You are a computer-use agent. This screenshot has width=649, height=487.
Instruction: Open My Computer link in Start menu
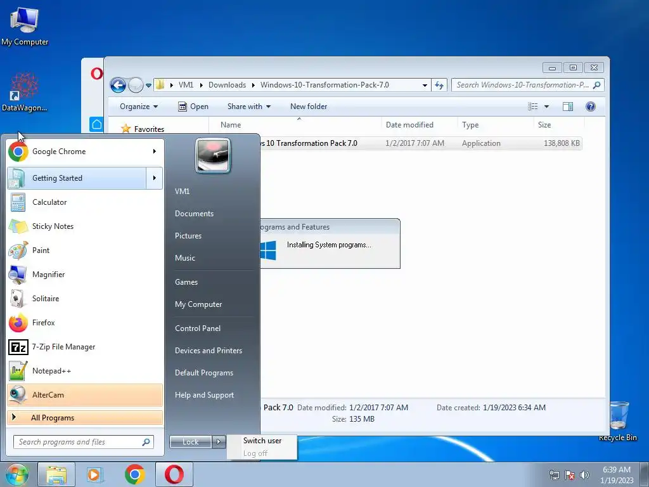(198, 304)
